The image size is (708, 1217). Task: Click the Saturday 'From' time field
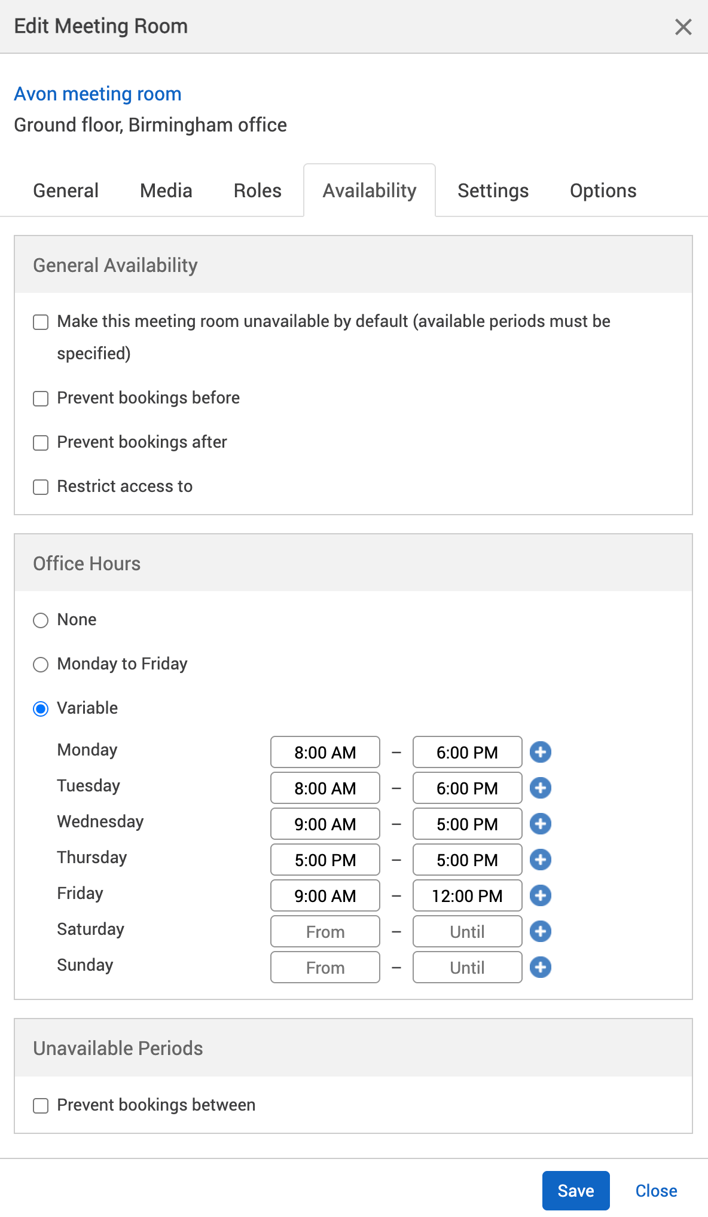pos(325,931)
